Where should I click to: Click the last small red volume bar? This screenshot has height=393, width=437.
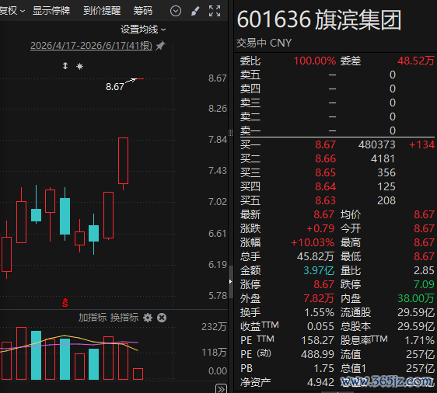[138, 374]
